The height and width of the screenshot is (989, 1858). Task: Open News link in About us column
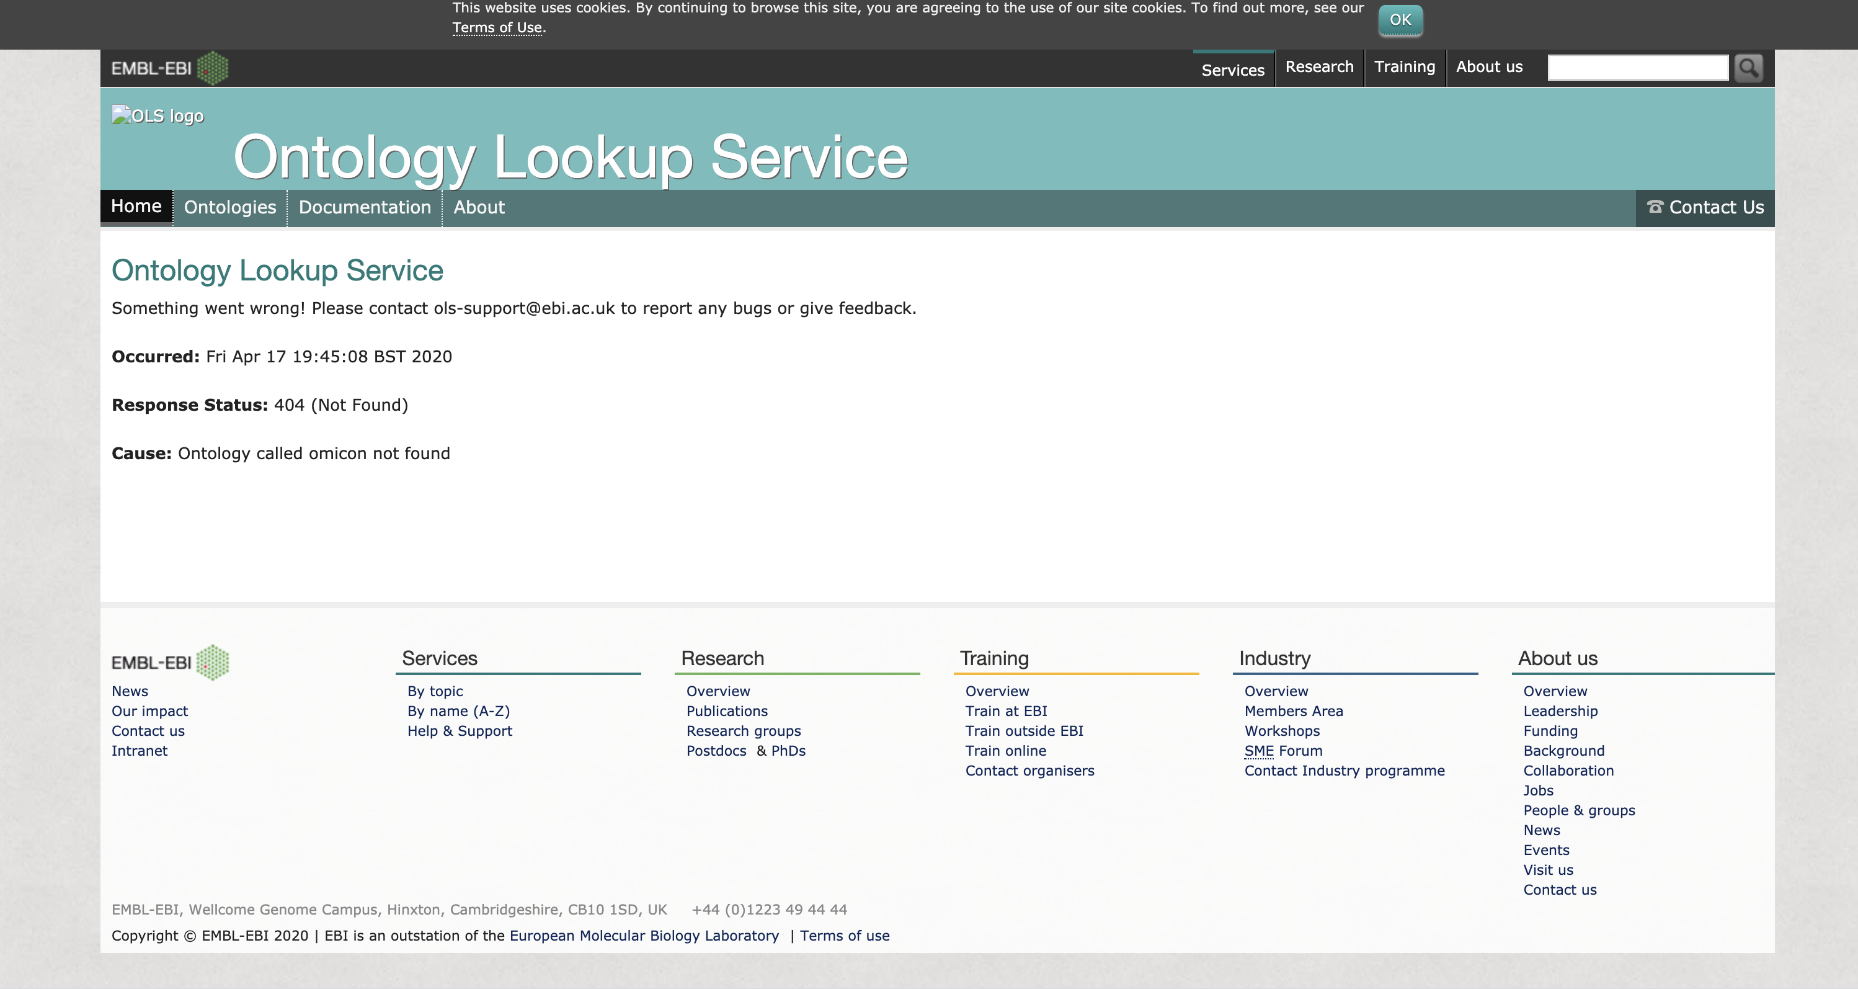1541,830
